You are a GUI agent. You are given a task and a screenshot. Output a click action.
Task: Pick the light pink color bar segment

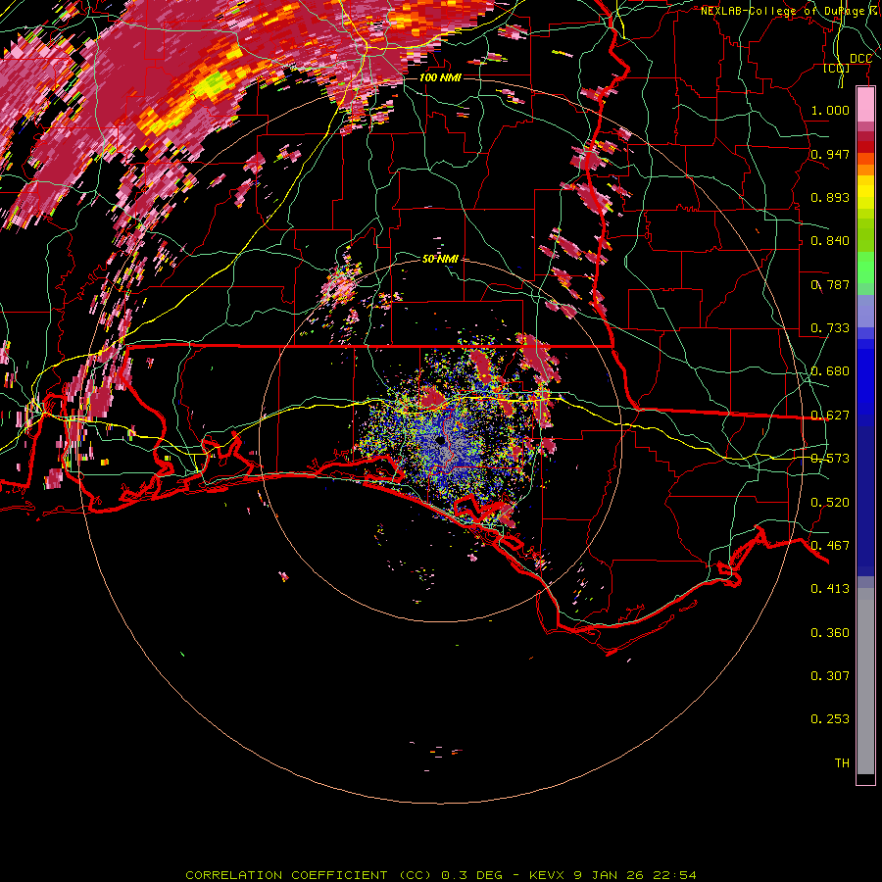(865, 105)
